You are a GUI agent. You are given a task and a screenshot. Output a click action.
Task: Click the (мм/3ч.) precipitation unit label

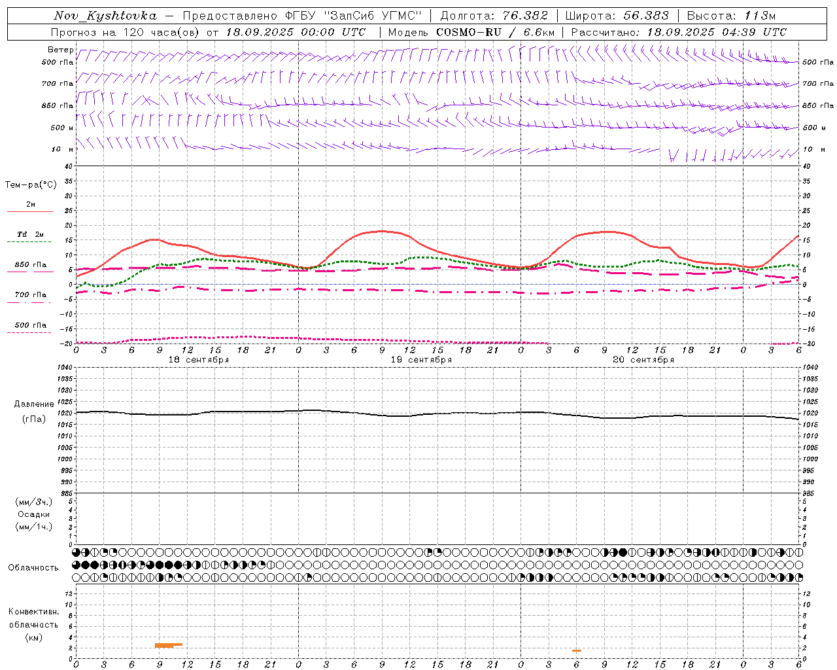(x=34, y=502)
